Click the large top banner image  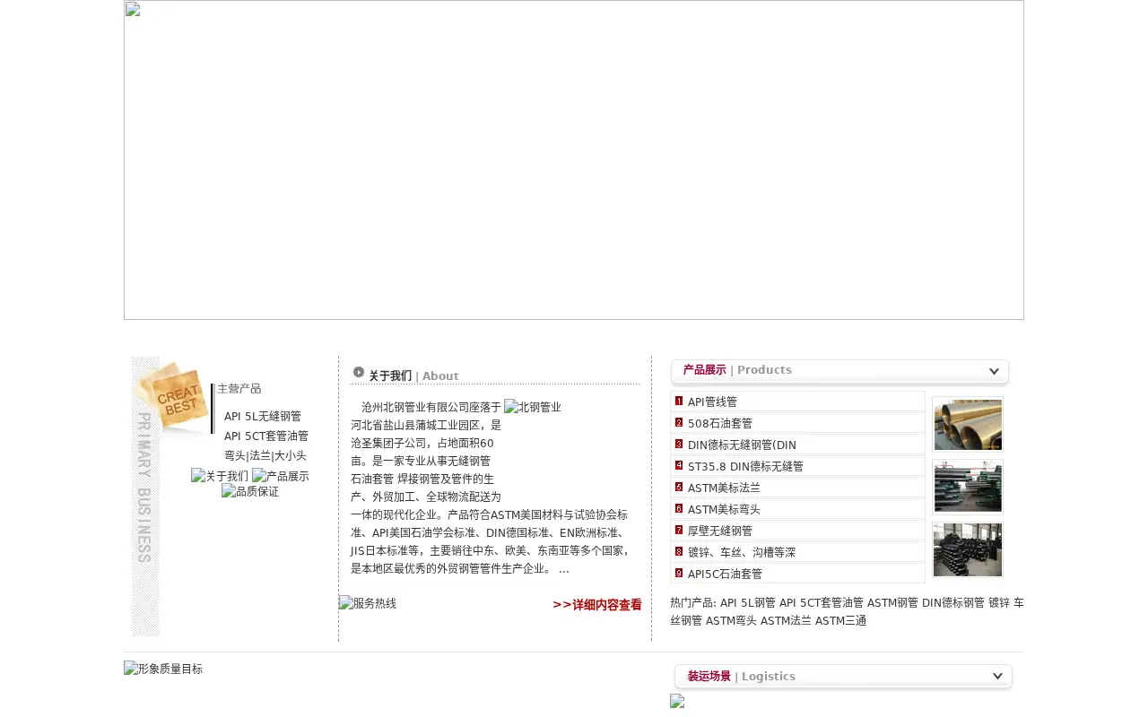574,160
